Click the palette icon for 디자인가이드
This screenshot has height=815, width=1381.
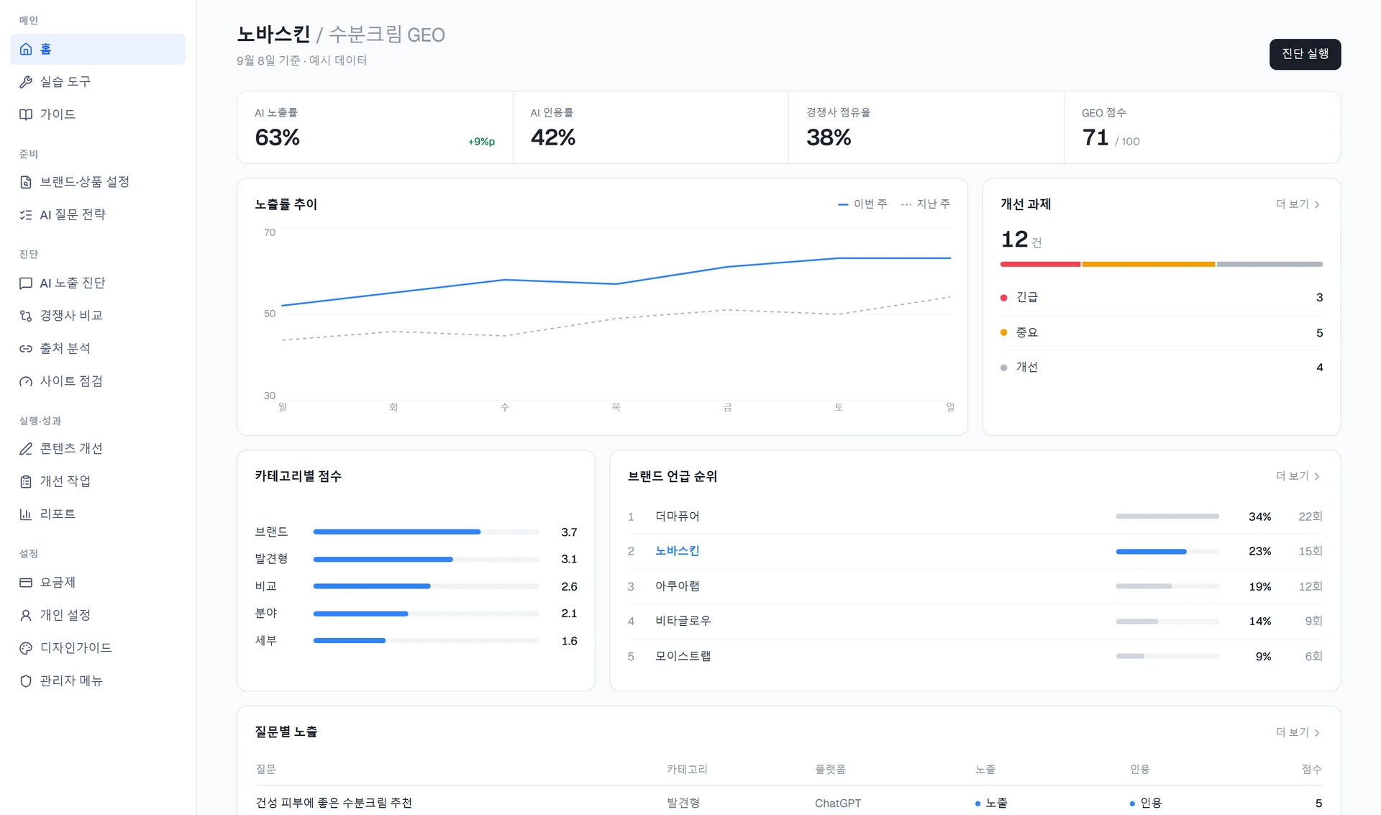coord(26,648)
